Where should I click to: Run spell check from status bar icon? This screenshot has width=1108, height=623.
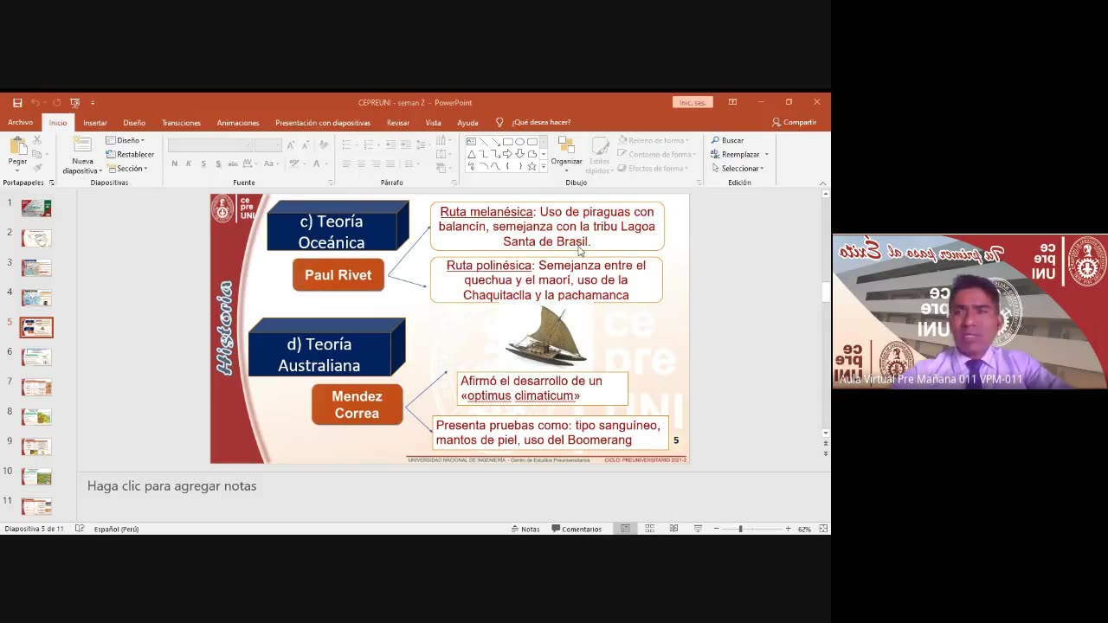pos(80,529)
